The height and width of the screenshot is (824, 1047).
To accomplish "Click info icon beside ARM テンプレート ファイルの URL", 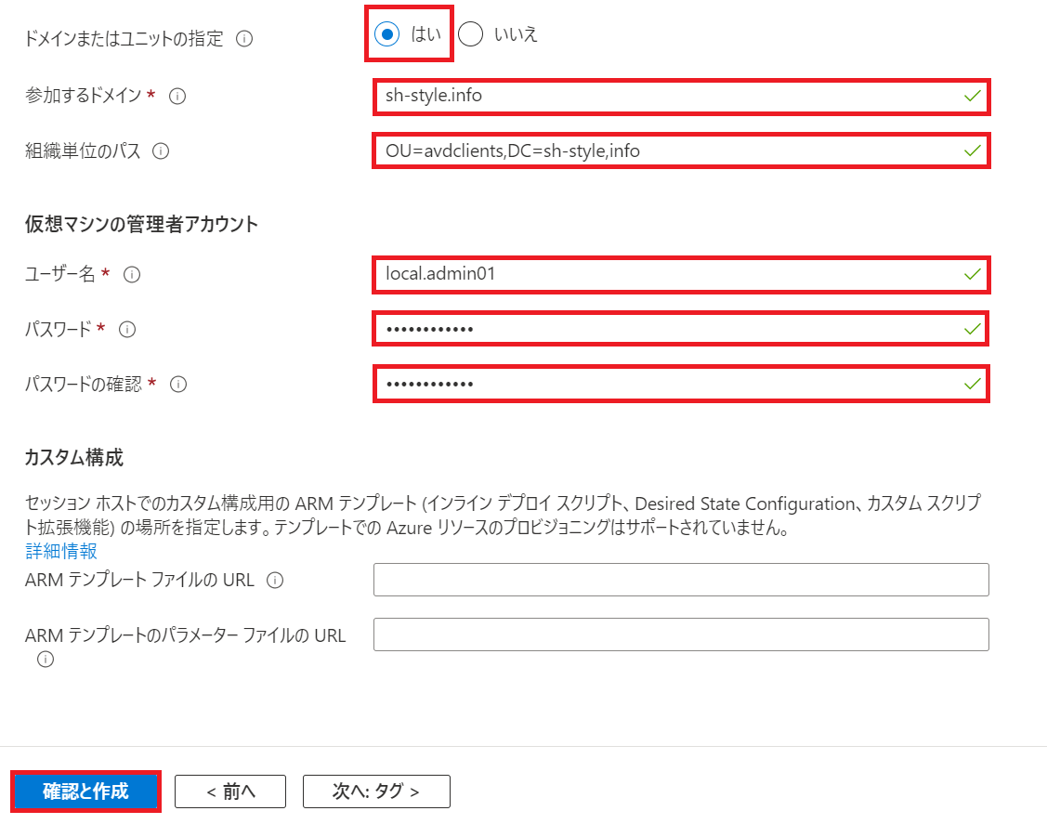I will [275, 581].
